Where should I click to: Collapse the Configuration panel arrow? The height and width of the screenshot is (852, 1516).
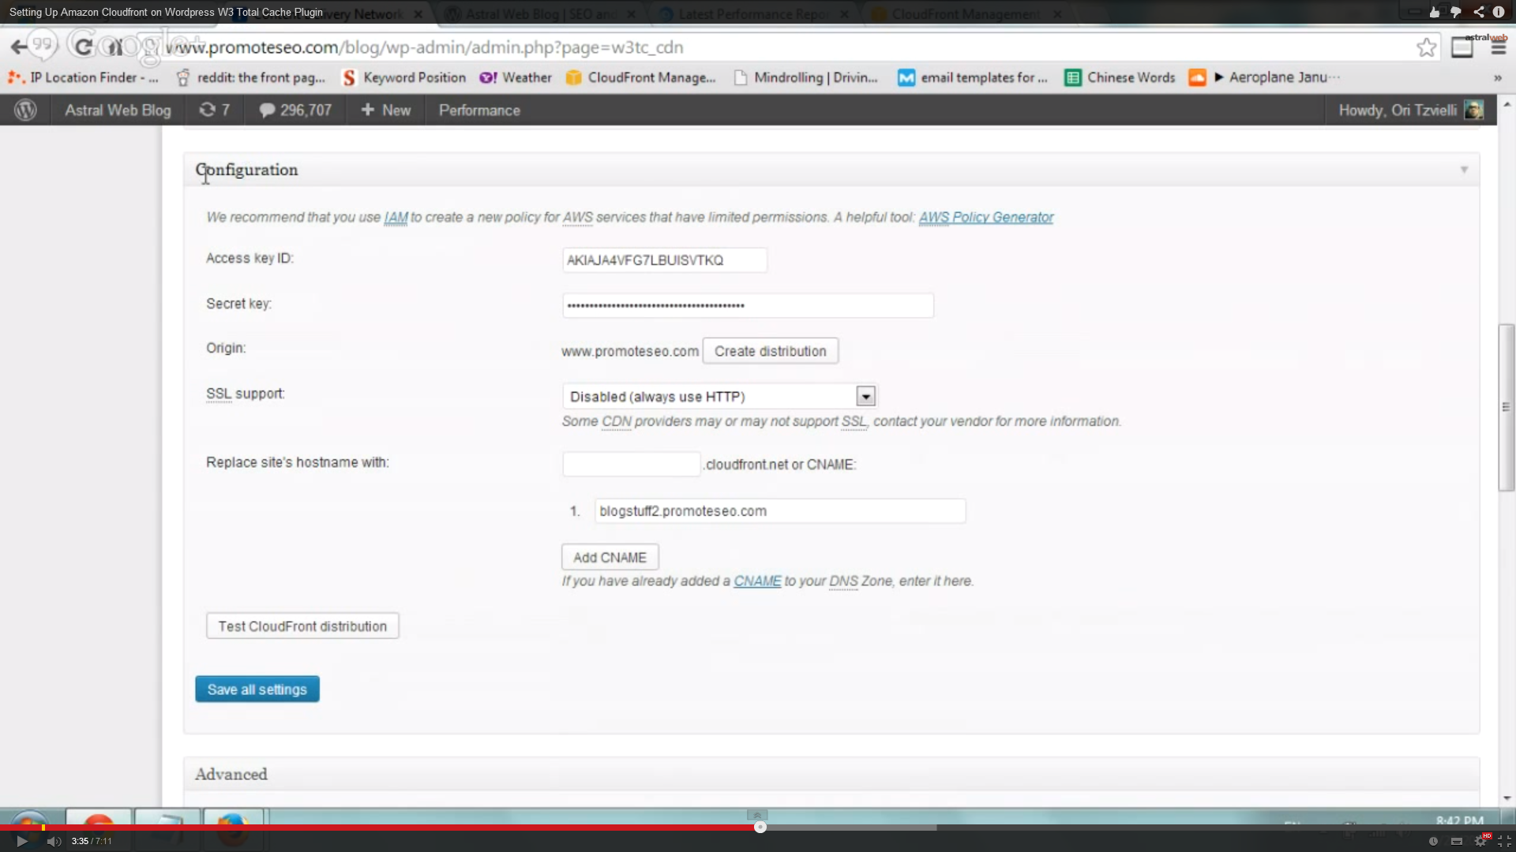pyautogui.click(x=1464, y=170)
